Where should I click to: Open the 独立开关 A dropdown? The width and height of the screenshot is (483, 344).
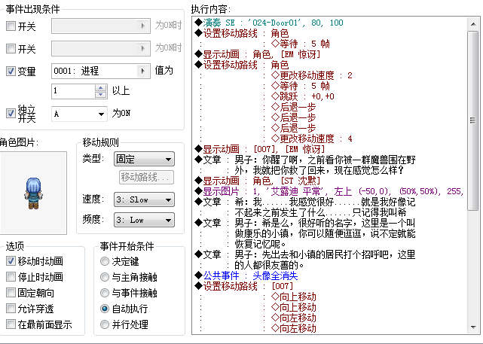click(x=79, y=114)
